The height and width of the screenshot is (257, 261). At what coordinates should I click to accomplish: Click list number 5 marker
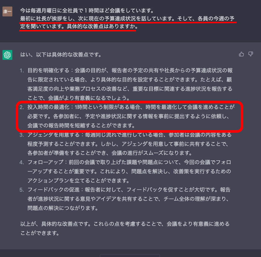pos(22,190)
